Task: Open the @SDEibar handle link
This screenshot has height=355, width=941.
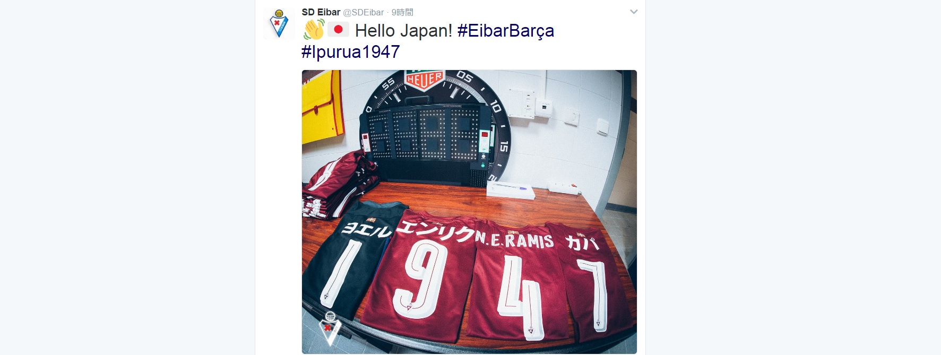Action: [x=364, y=12]
